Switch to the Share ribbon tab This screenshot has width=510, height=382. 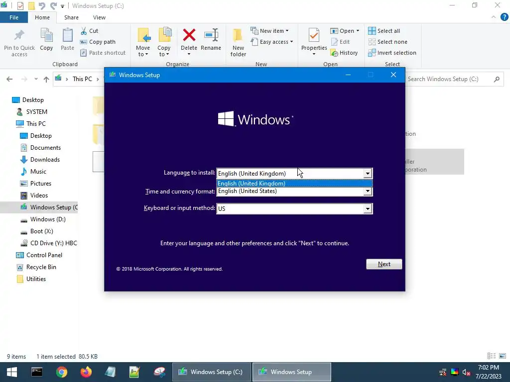pyautogui.click(x=71, y=17)
